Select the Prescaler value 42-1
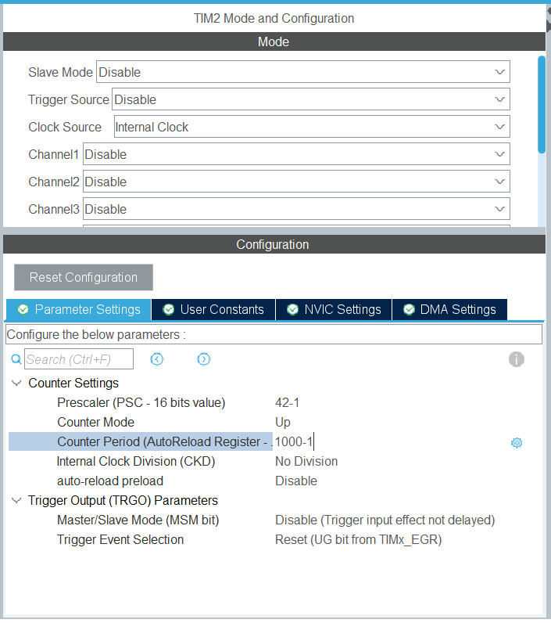Image resolution: width=551 pixels, height=623 pixels. pos(288,403)
